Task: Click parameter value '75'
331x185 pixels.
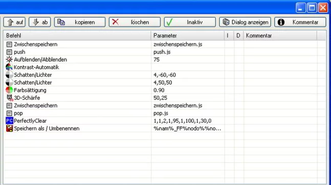Action: [x=157, y=60]
